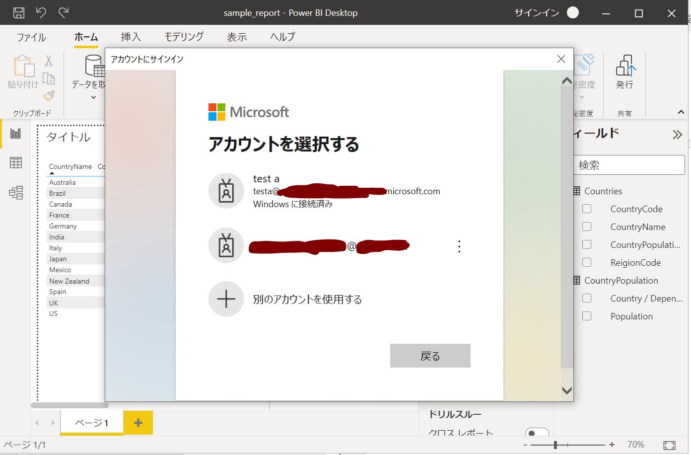
Task: Click the canvas horizontal scrollbar thumb
Action: pyautogui.click(x=69, y=405)
